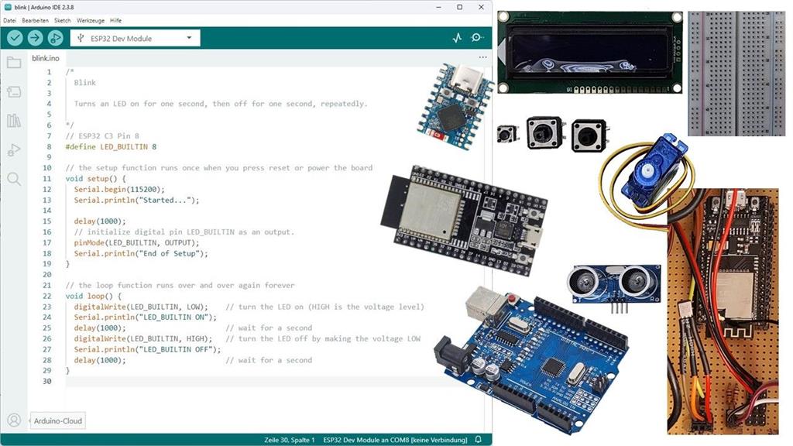Start debugging with the debug play icon

pyautogui.click(x=55, y=38)
